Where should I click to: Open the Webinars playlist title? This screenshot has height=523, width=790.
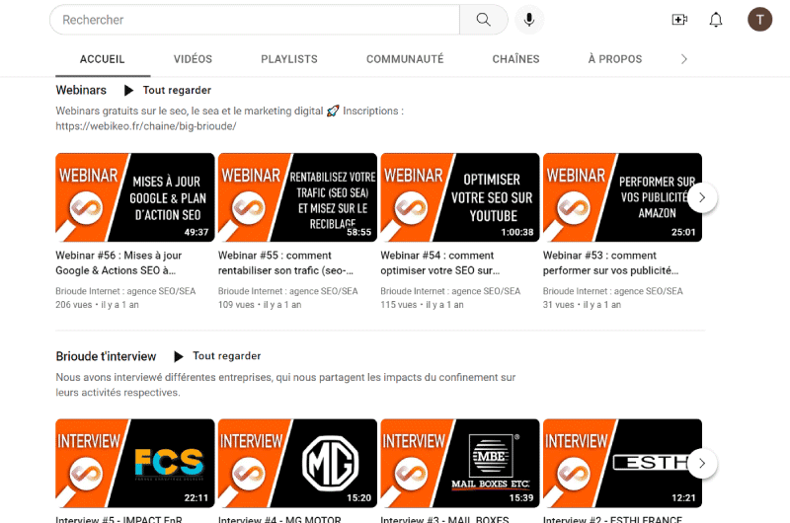[81, 90]
